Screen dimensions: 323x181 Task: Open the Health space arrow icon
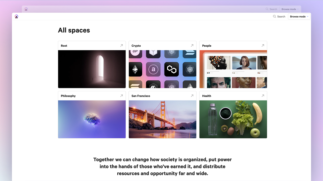coord(263,96)
